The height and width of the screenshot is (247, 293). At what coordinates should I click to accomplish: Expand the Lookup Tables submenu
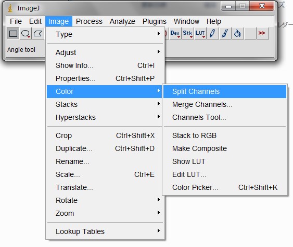tap(105, 231)
